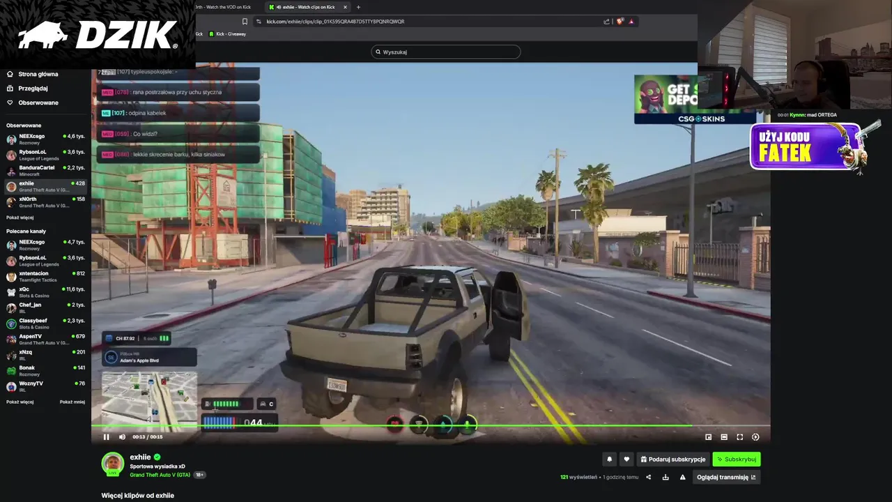Expand recommended channels with bottom Pokaż więcej
The image size is (892, 502).
point(20,402)
